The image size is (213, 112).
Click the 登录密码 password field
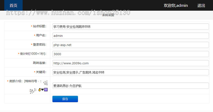pyautogui.click(x=131, y=45)
